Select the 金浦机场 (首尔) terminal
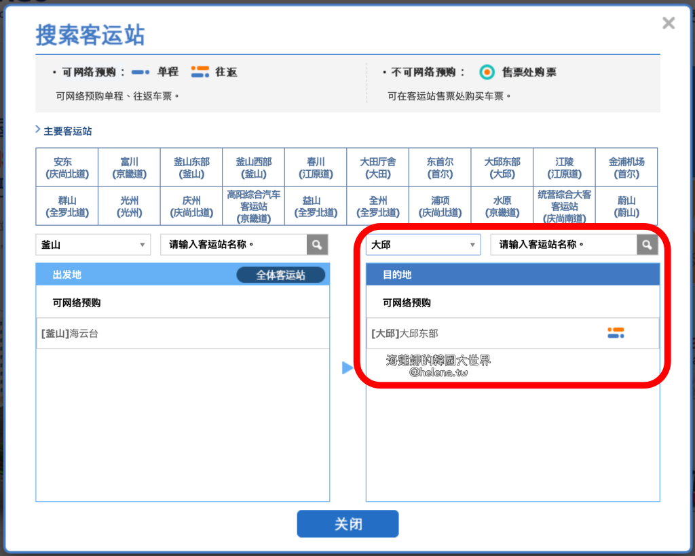This screenshot has width=695, height=556. pyautogui.click(x=626, y=167)
